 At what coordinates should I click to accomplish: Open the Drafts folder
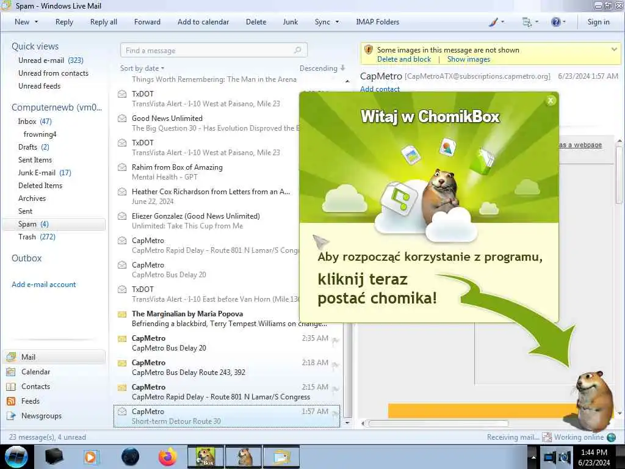(34, 147)
